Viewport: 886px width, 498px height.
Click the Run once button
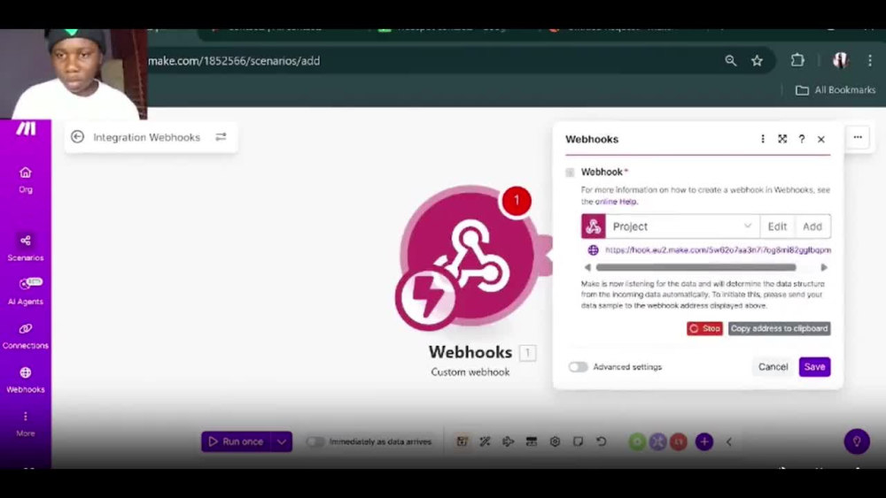[x=237, y=441]
